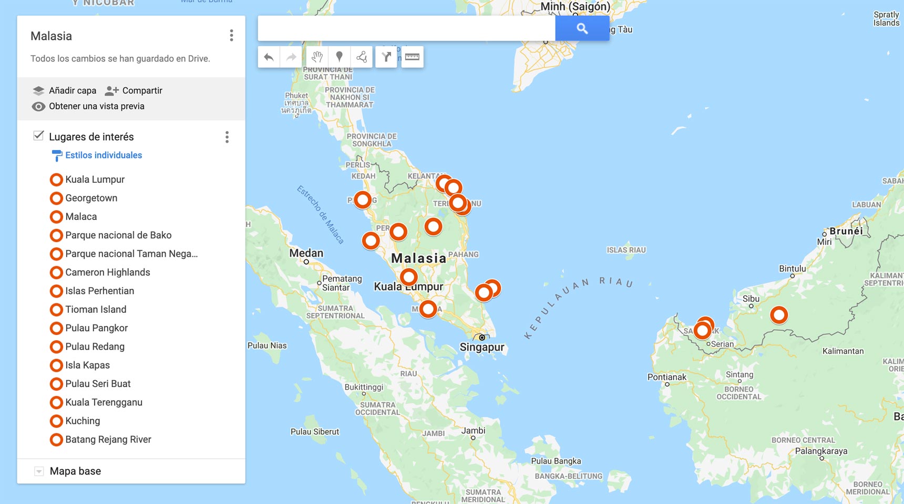904x504 pixels.
Task: Expand the Mapa base dropdown arrow
Action: click(39, 471)
